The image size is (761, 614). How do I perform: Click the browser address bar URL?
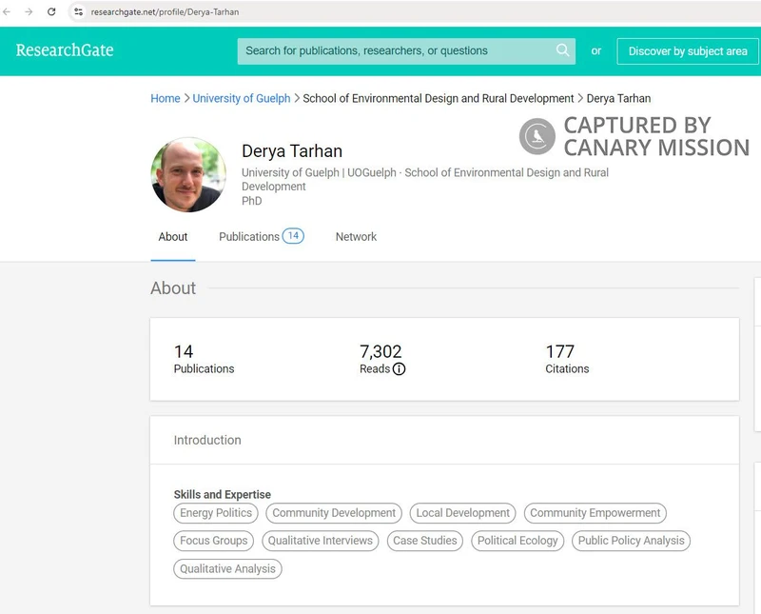click(x=165, y=12)
